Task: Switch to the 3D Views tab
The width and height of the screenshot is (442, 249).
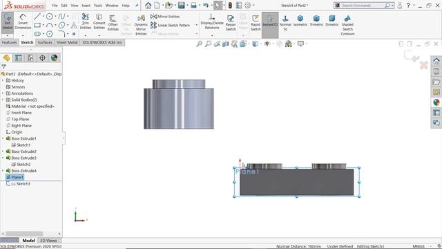Action: [x=48, y=241]
